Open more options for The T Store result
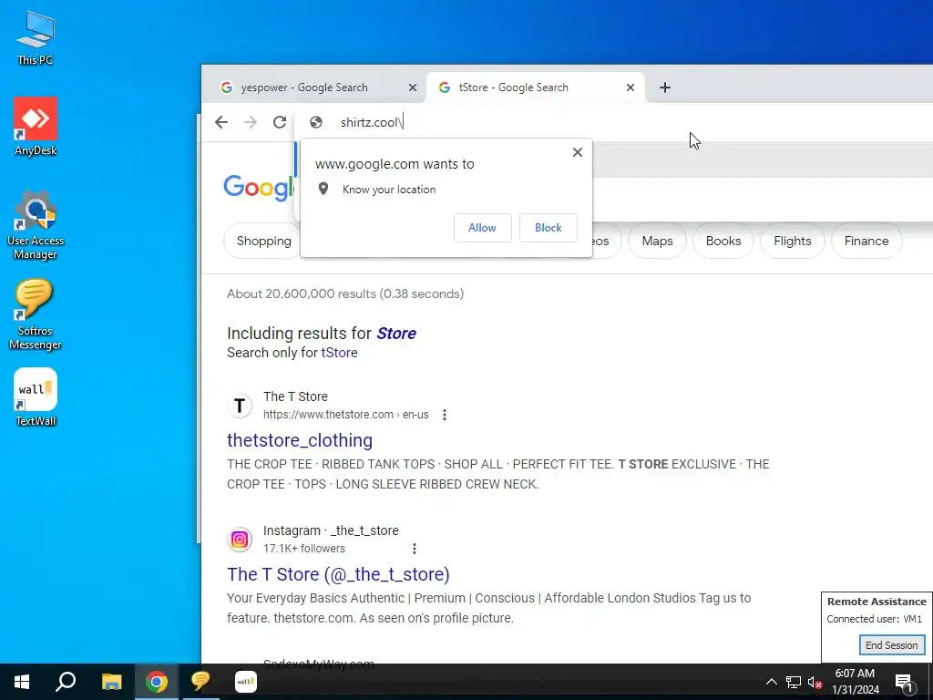The width and height of the screenshot is (933, 700). [445, 415]
